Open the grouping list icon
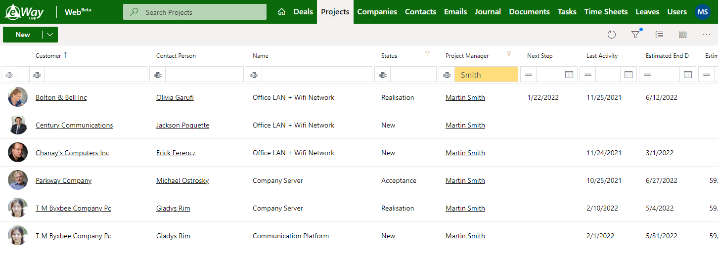Screen dimensions: 718x258 tap(659, 35)
